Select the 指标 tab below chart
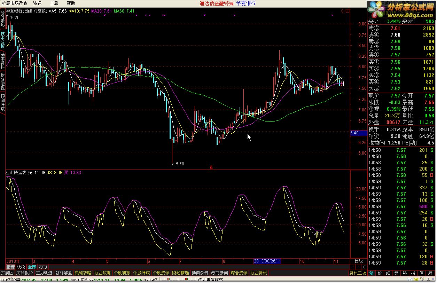 pos(10,267)
